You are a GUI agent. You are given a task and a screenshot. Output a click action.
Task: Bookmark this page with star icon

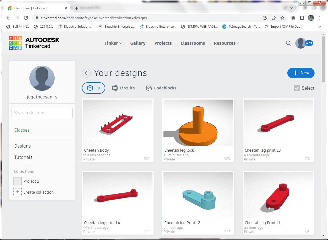coord(282,18)
